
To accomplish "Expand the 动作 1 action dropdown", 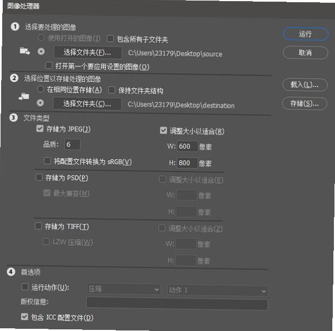I will (218, 290).
